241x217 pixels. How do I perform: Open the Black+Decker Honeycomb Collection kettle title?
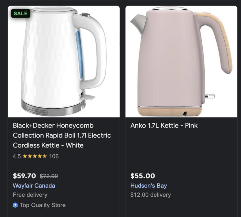tap(62, 135)
